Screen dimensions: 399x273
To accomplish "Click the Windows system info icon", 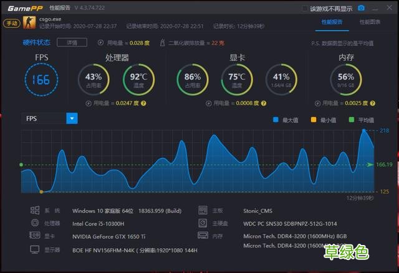I will coord(35,210).
